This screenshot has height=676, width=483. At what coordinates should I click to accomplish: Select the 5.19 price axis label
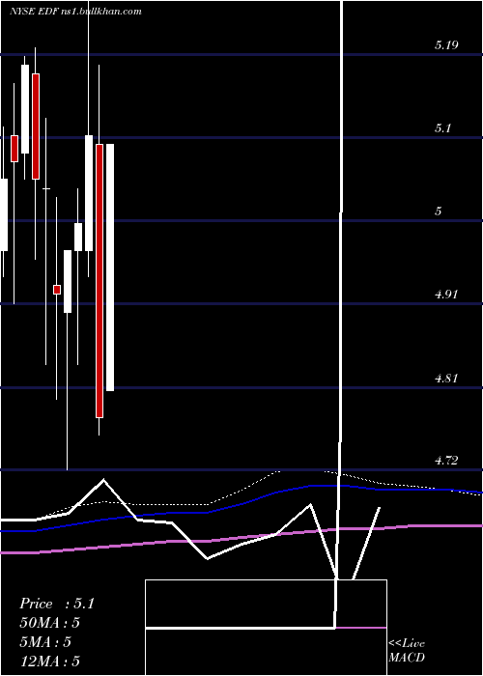coord(446,44)
